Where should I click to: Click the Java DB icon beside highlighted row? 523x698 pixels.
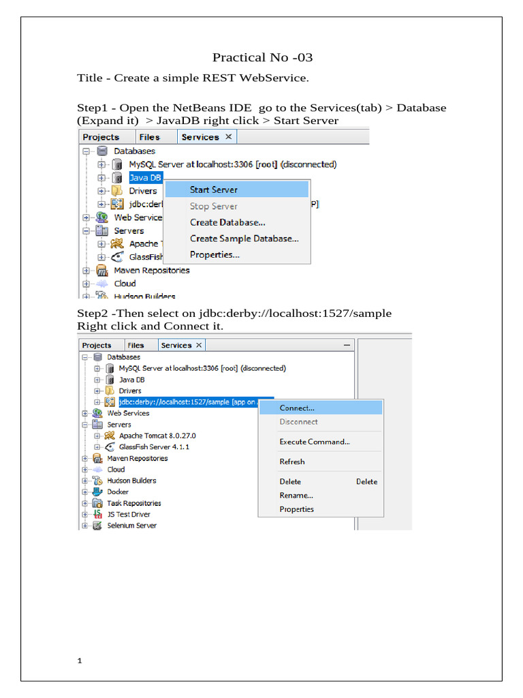(117, 178)
